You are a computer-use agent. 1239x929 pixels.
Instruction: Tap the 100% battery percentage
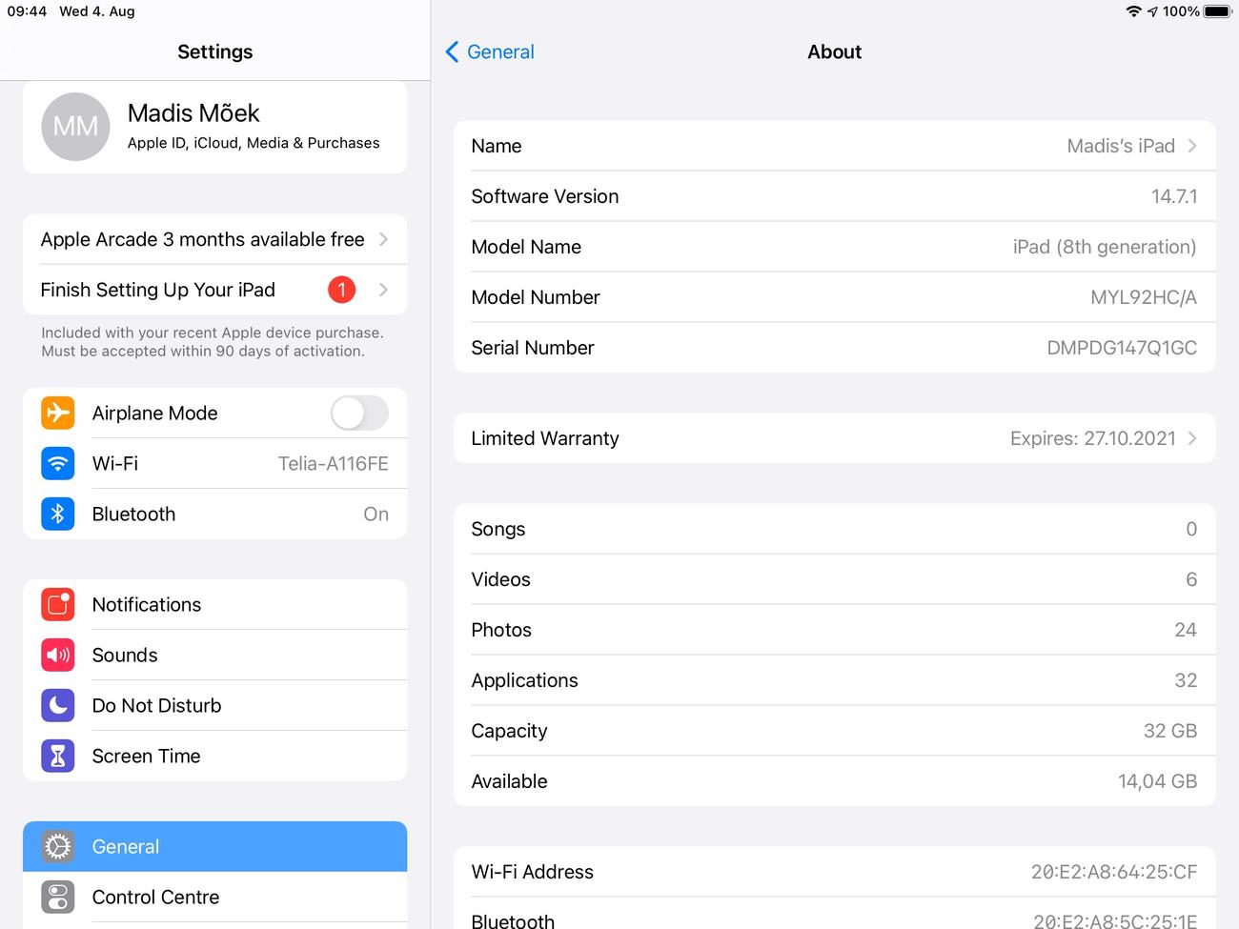1181,11
